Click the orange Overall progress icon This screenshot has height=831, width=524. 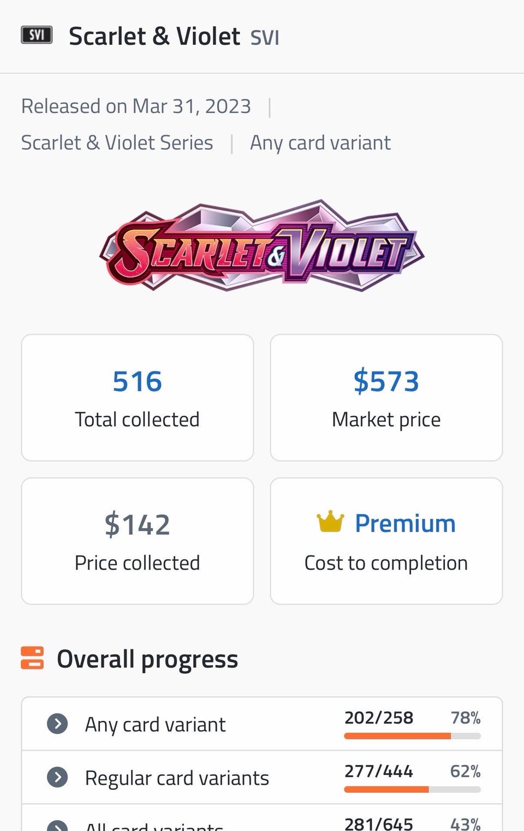click(x=32, y=658)
